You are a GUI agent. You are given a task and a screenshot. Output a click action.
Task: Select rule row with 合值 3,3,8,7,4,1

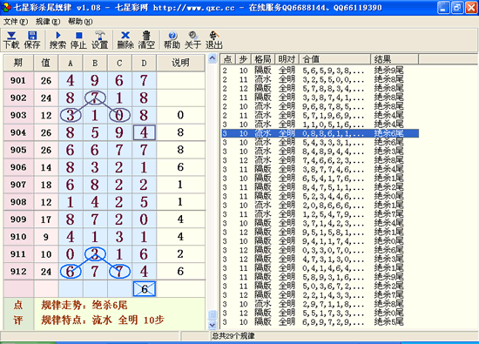tap(320, 98)
